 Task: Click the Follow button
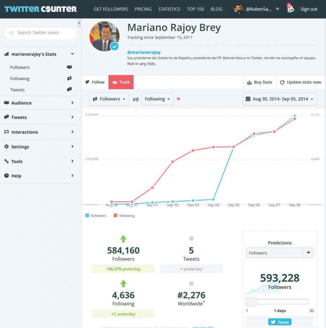pos(95,82)
